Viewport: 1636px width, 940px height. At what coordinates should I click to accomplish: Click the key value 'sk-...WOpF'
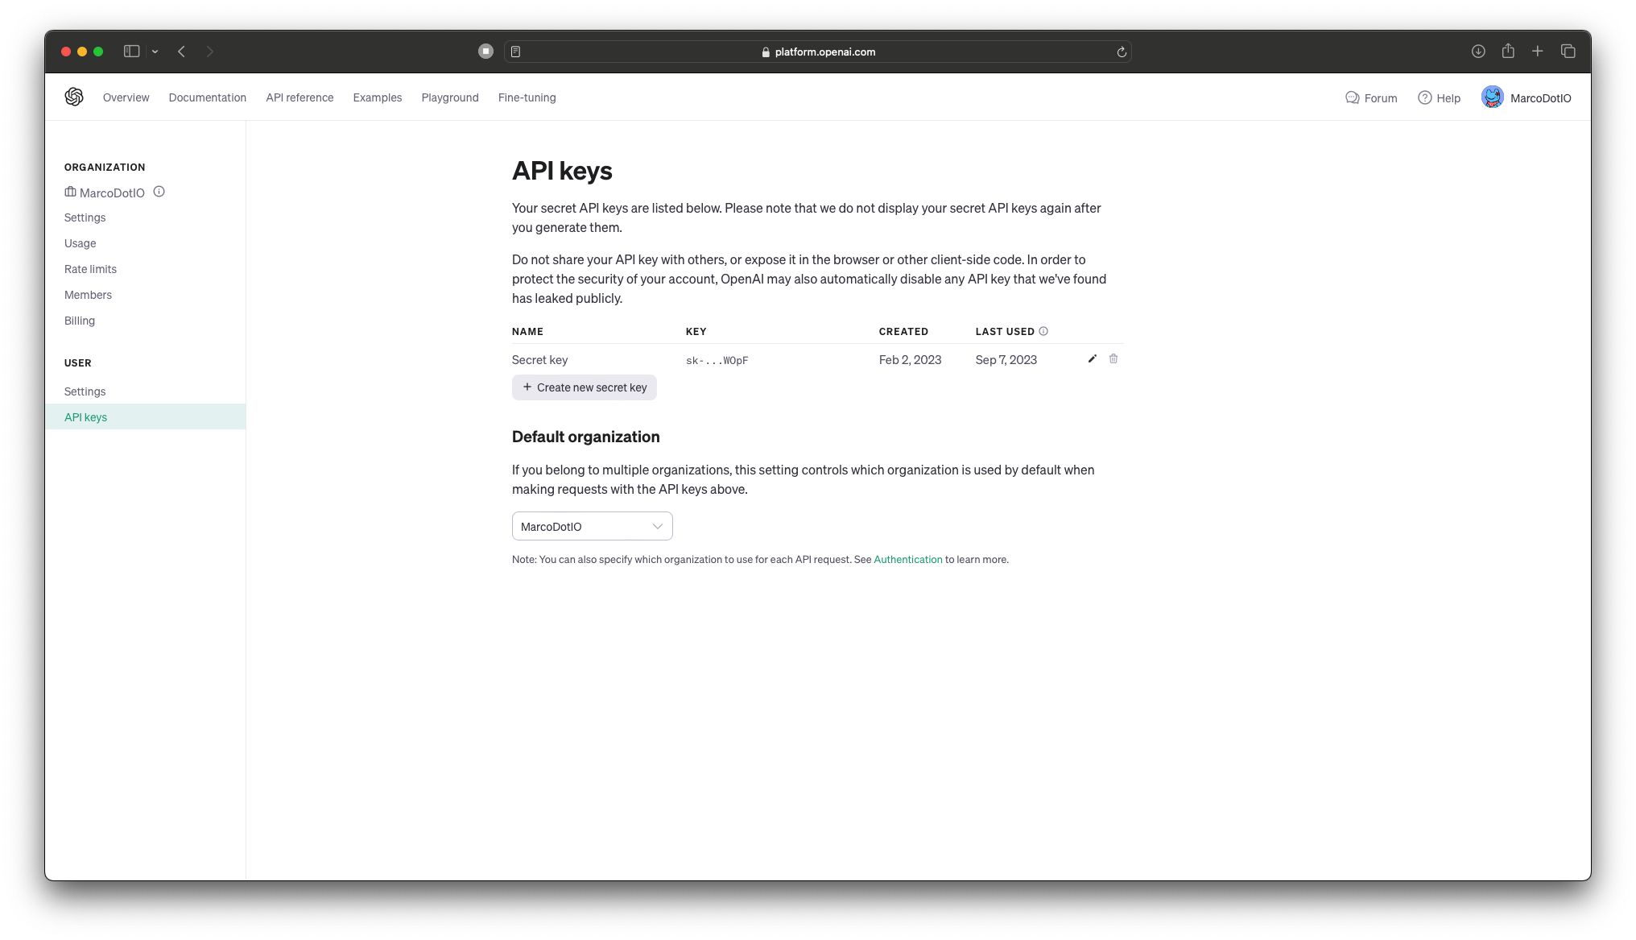pos(717,361)
